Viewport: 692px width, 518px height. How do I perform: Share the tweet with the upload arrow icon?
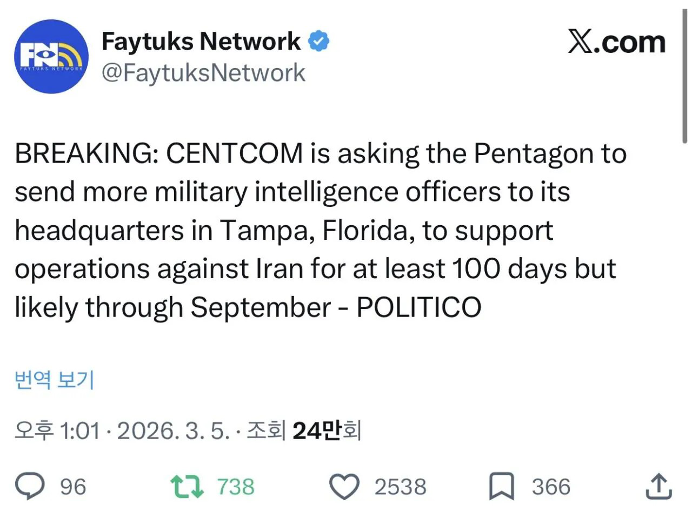[x=658, y=486]
